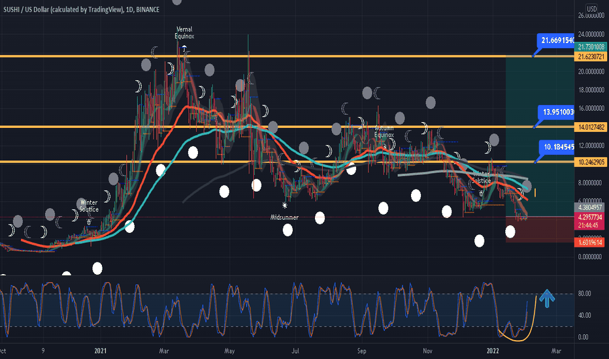This screenshot has height=359, width=609.
Task: Click the 80.00 oscillator scale value
Action: (584, 294)
